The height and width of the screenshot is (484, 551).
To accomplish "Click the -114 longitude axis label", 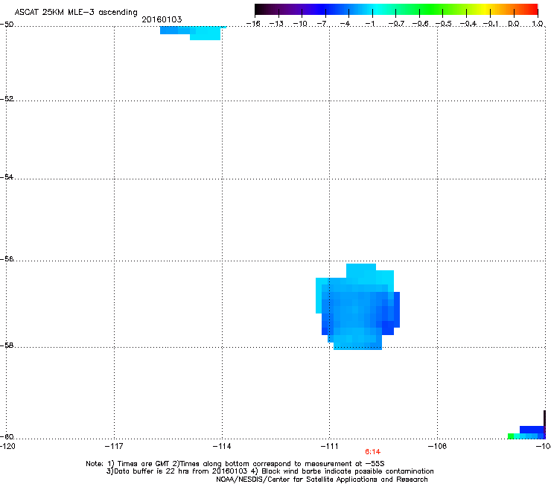I will (222, 446).
